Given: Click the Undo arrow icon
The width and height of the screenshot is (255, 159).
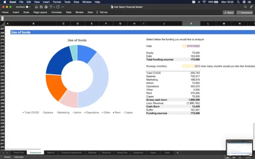Looking at the screenshot, I should click(51, 7).
